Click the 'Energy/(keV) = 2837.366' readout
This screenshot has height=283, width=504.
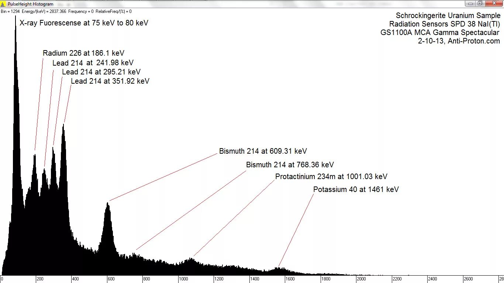point(44,11)
